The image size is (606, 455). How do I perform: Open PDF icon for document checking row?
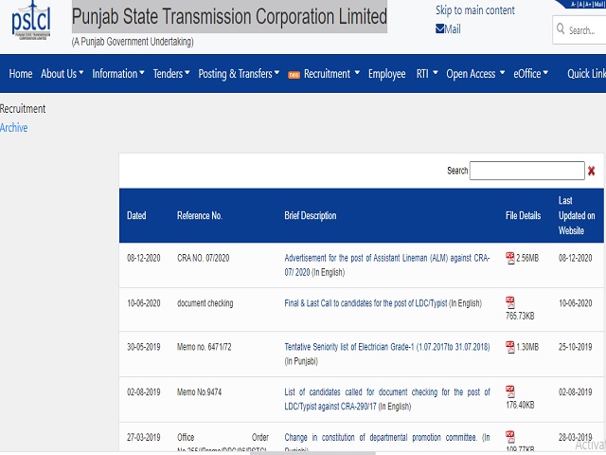pos(509,302)
